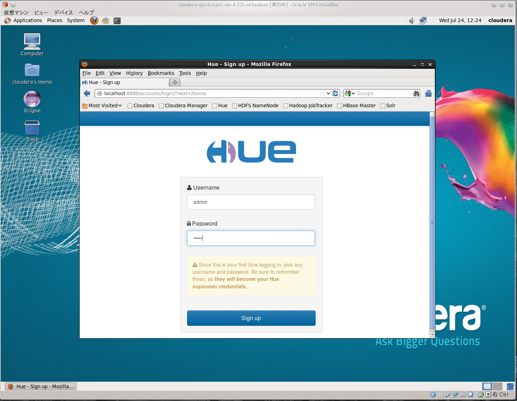
Task: Reload the page with the refresh icon
Action: pos(335,93)
